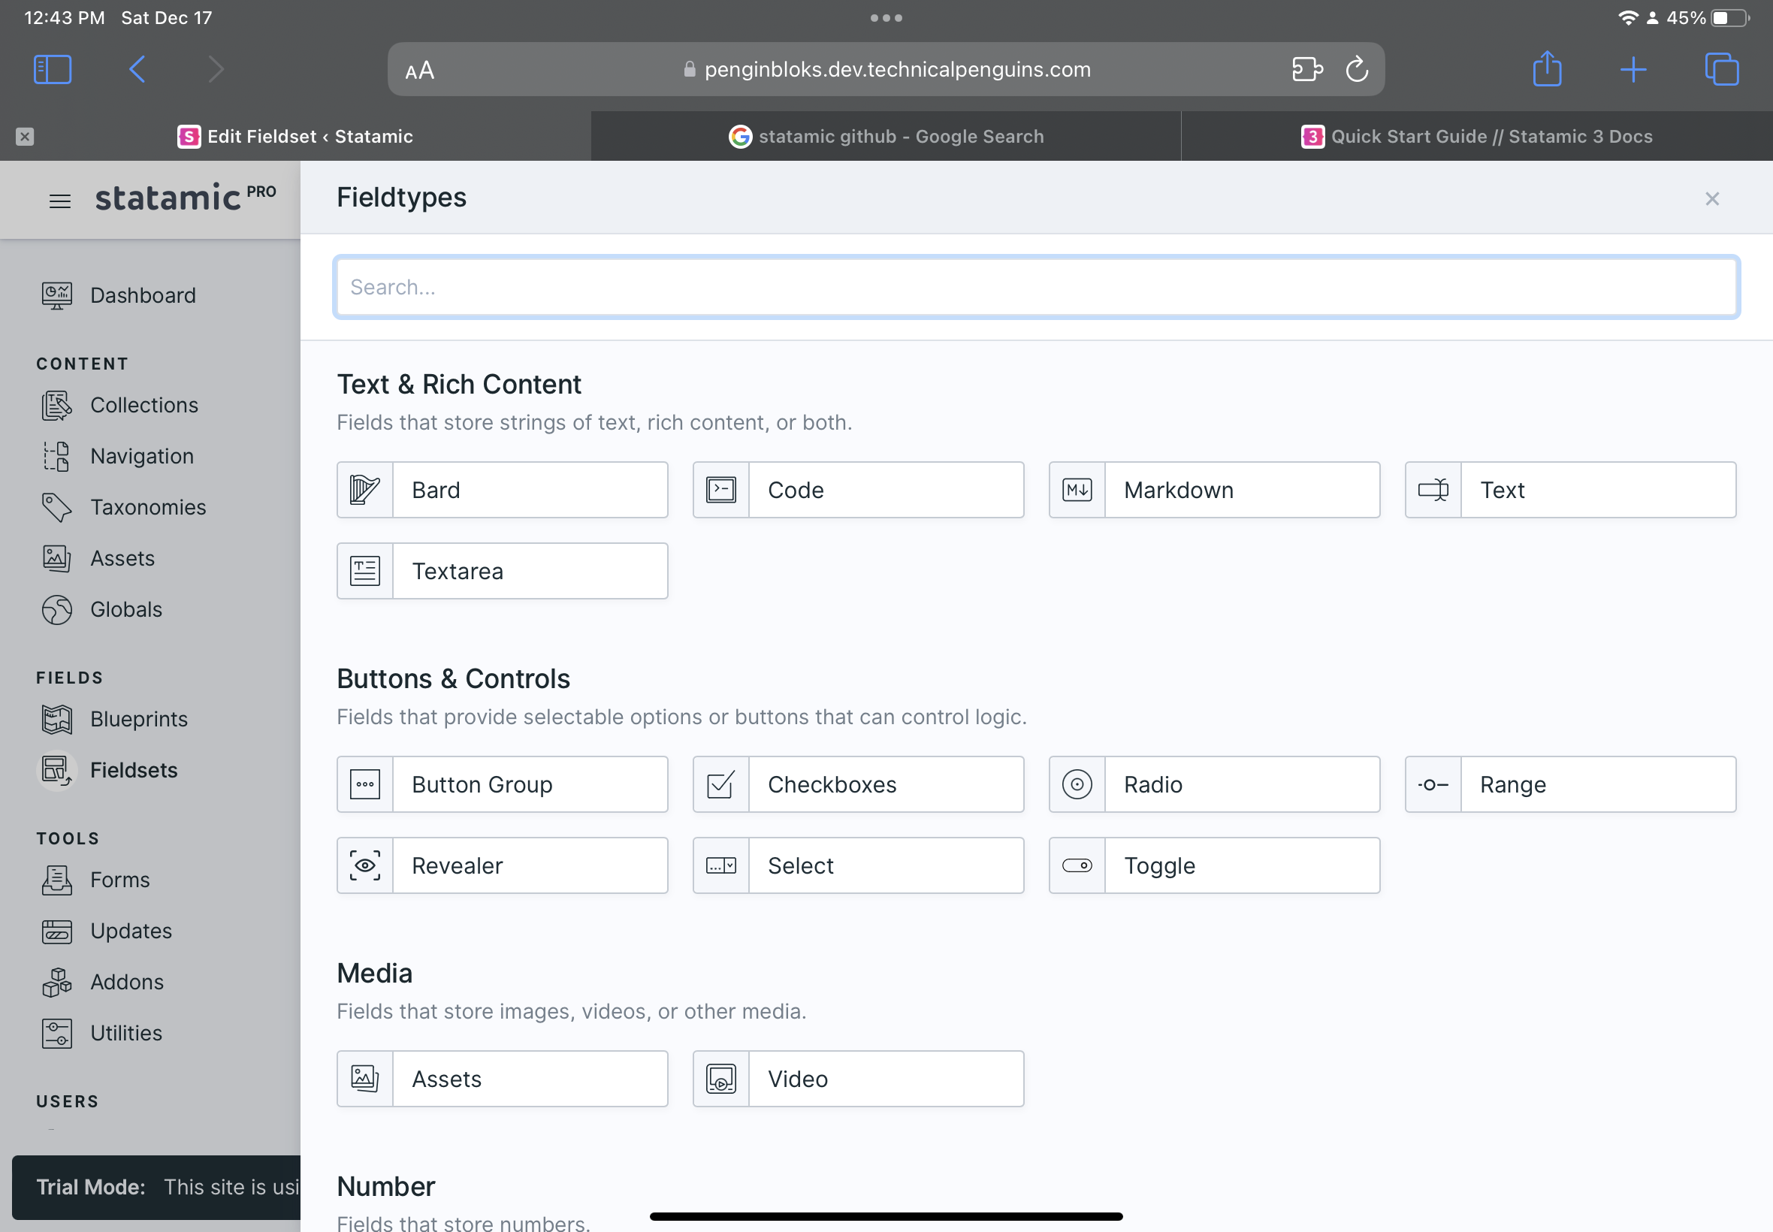Add a Checkboxes field

click(858, 784)
